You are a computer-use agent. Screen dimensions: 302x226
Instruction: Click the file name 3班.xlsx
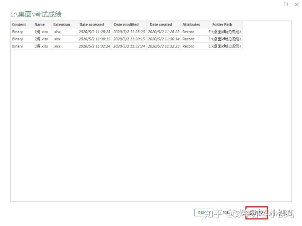41,46
